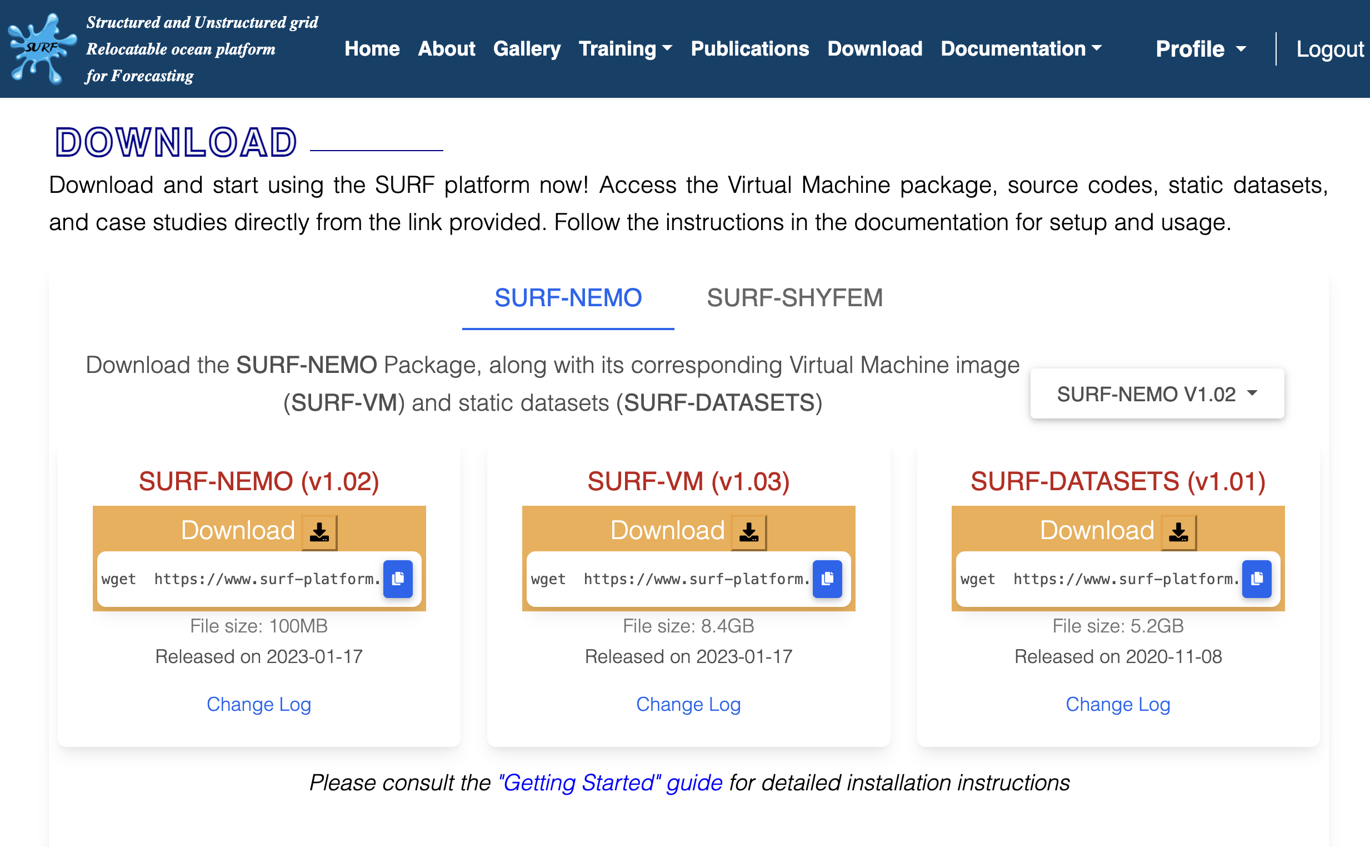
Task: Click the "File size: 100MB" text
Action: pyautogui.click(x=259, y=626)
